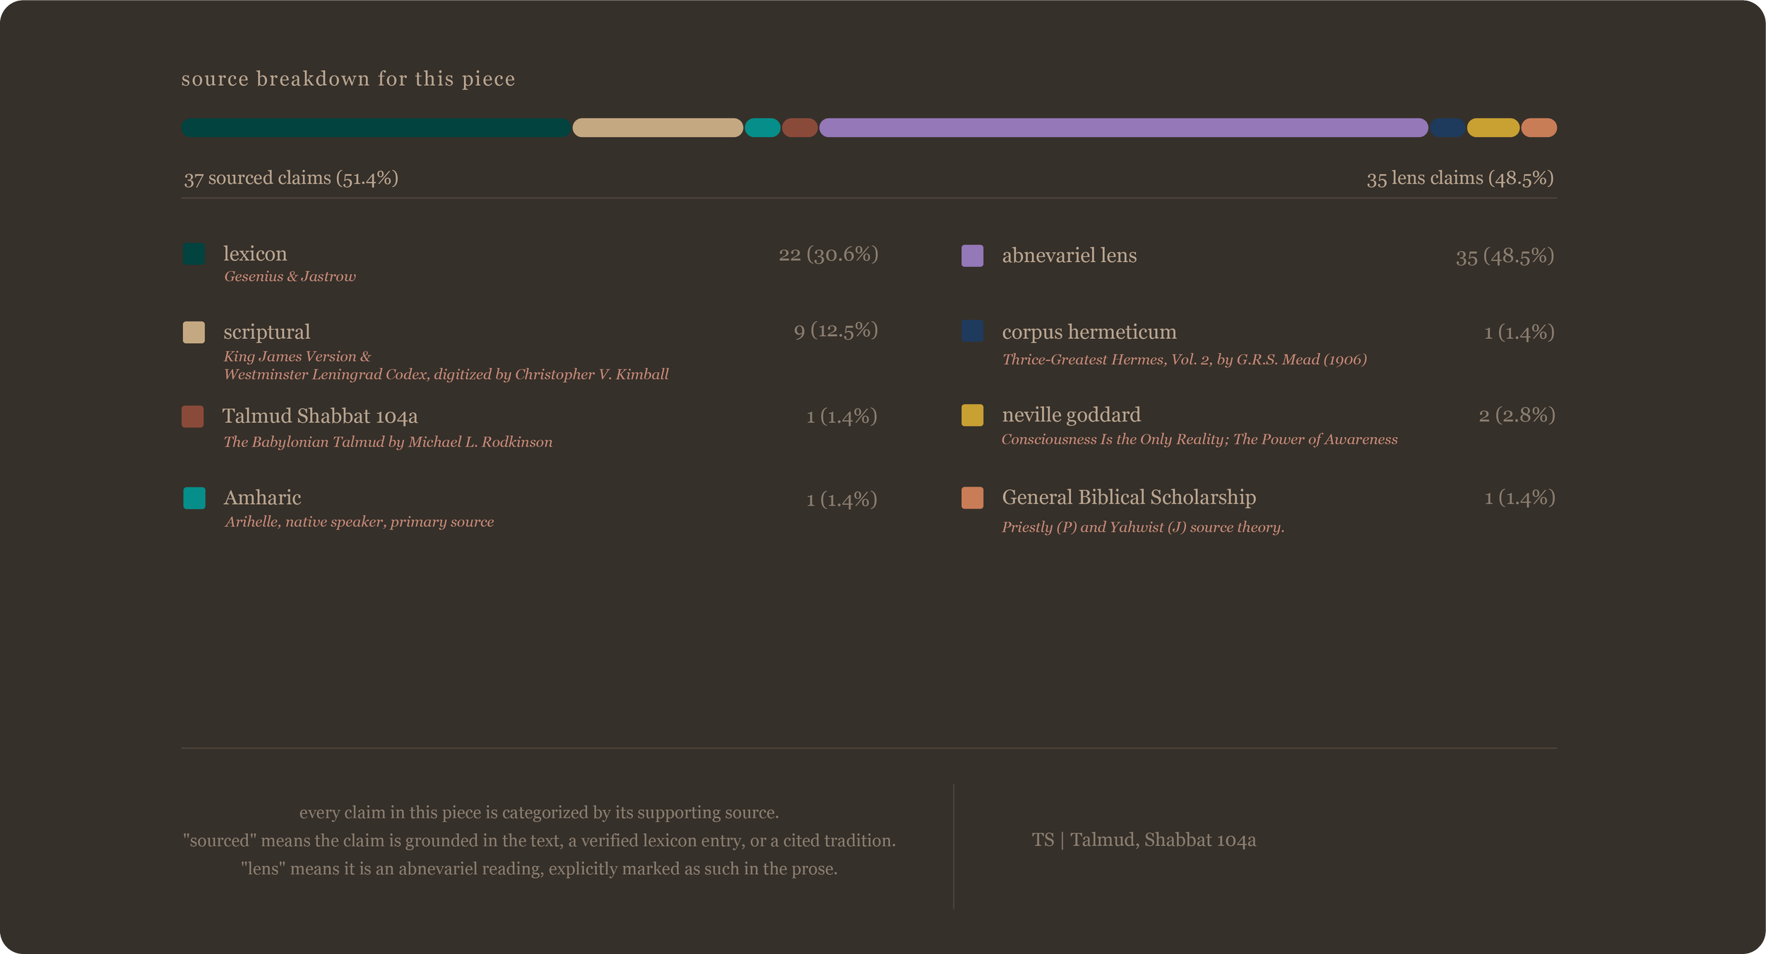1766x954 pixels.
Task: Click the 'King James Version &' citation line
Action: coord(297,356)
